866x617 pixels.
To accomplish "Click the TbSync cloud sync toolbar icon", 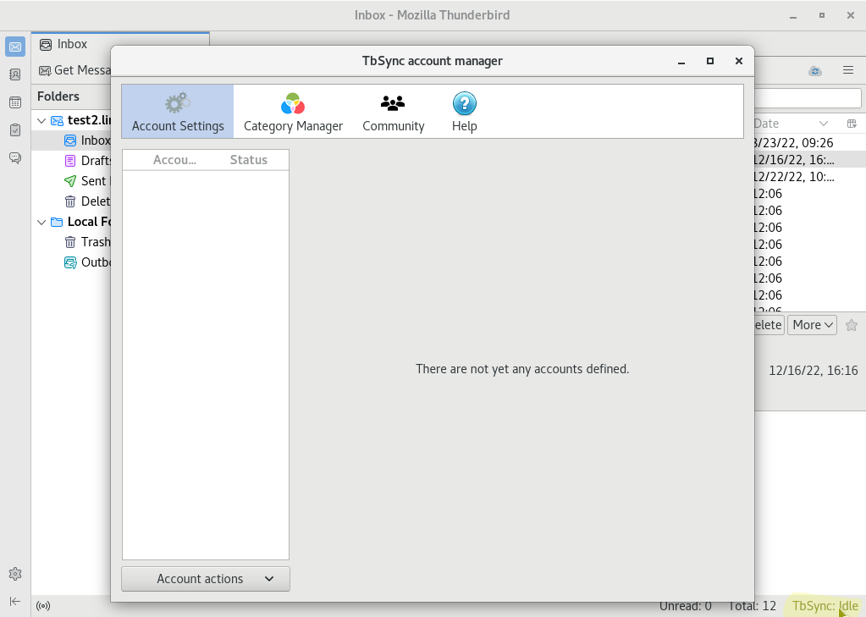I will (815, 71).
